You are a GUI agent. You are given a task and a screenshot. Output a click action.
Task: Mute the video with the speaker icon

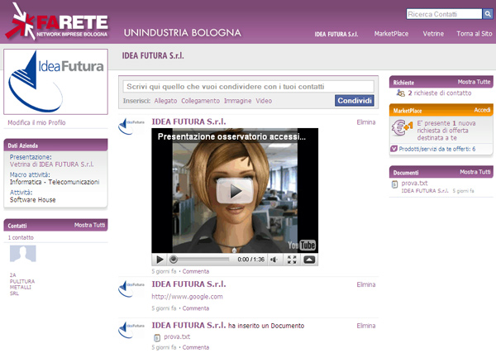tap(274, 260)
